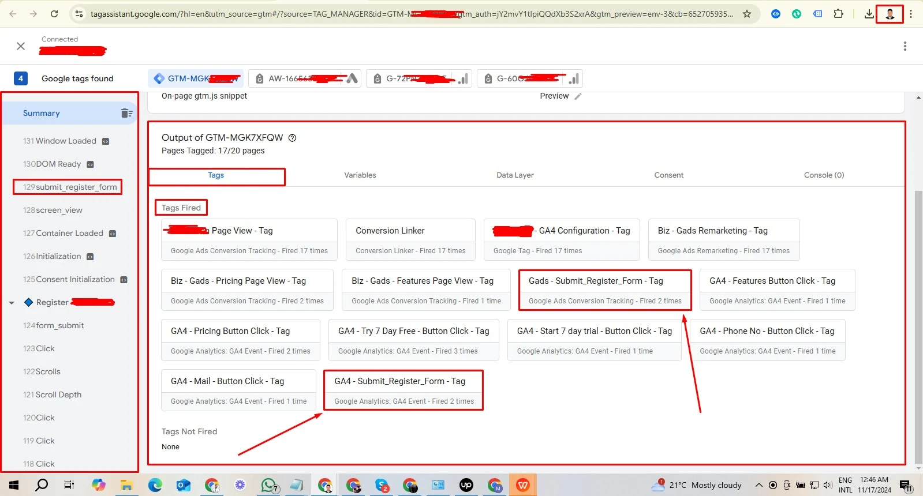Image resolution: width=923 pixels, height=496 pixels.
Task: Open GA4 Configuration - Tag card
Action: 562,240
